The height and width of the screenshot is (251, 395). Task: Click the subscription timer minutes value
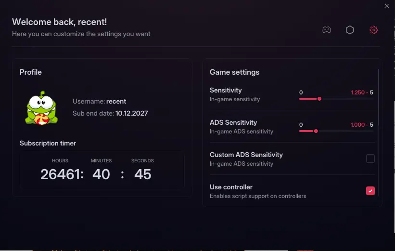101,174
